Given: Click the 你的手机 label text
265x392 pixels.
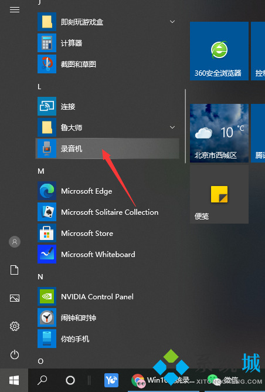Looking at the screenshot, I should pyautogui.click(x=75, y=339).
